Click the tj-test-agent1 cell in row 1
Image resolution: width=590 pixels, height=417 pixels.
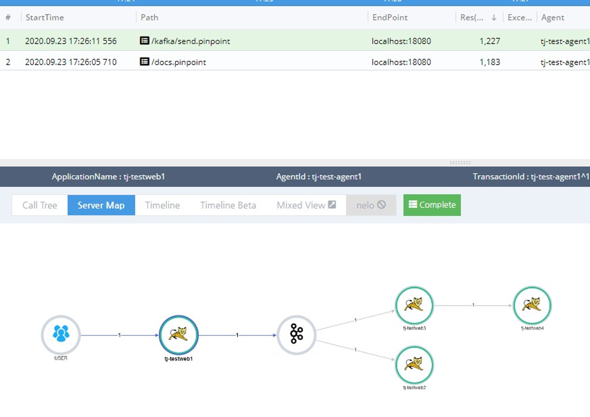click(565, 41)
